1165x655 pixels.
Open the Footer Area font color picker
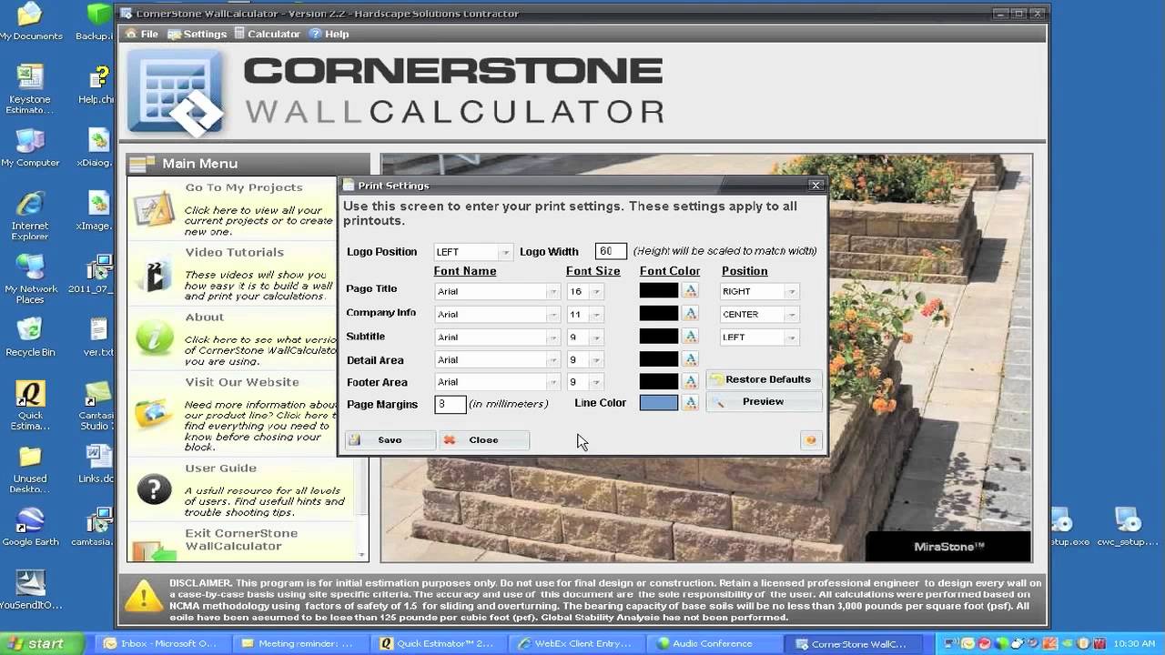tap(691, 382)
